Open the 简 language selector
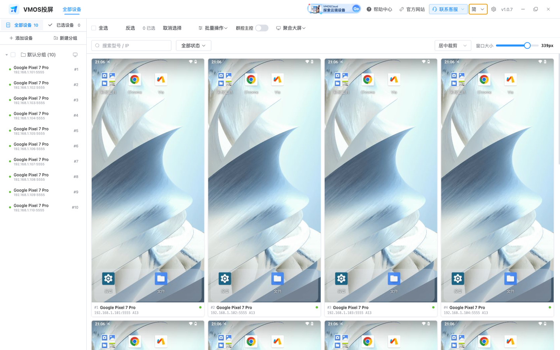 (x=478, y=9)
